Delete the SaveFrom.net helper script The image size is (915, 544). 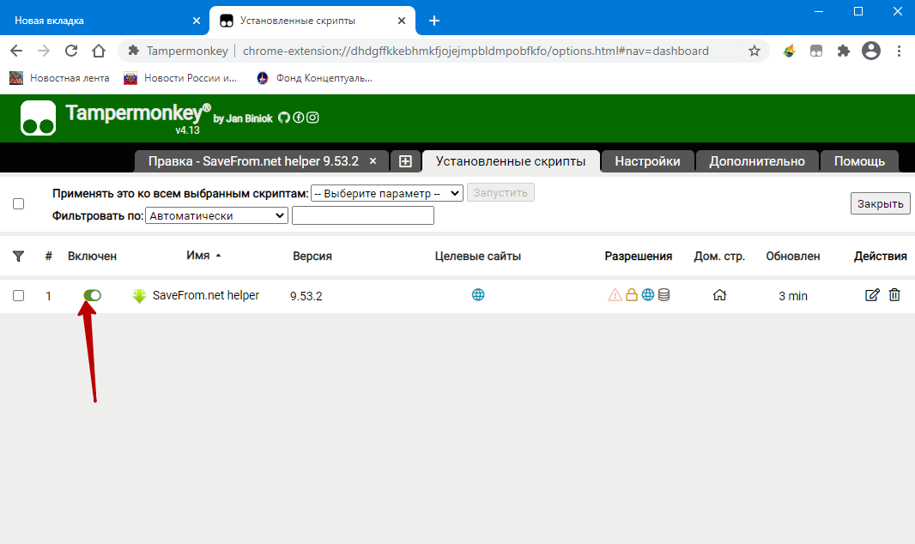coord(894,295)
